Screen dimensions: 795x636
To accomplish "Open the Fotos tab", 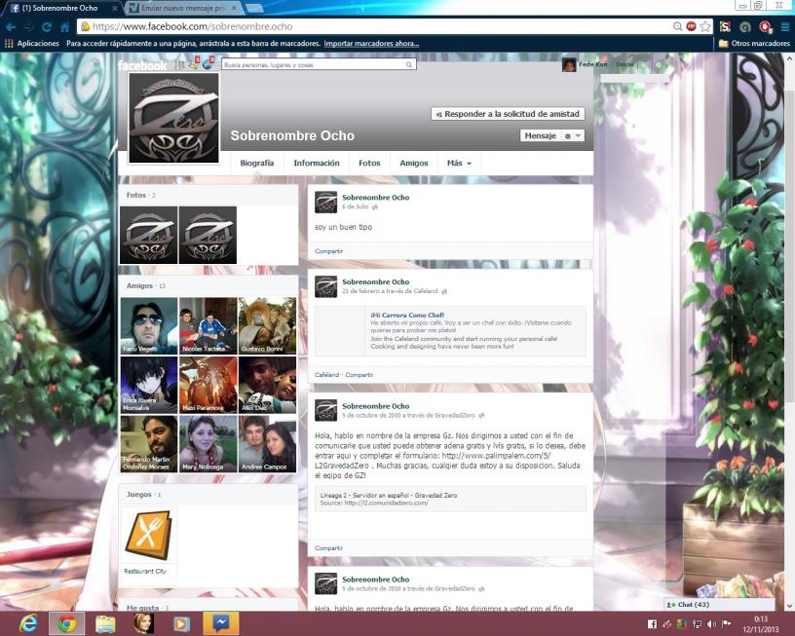I will (369, 164).
